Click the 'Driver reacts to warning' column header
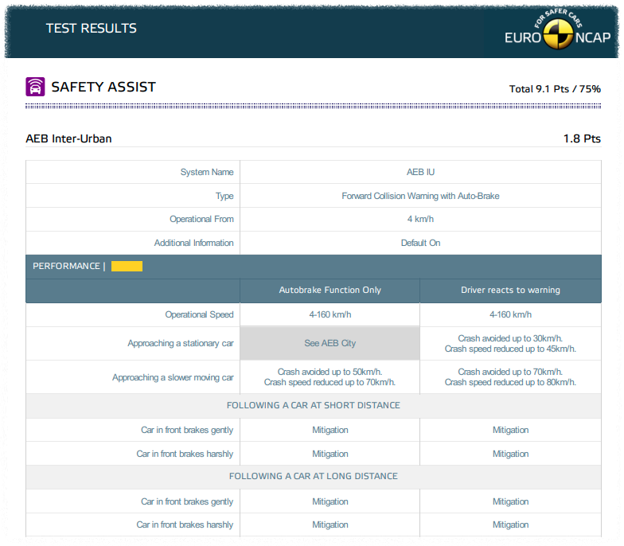 click(x=510, y=290)
